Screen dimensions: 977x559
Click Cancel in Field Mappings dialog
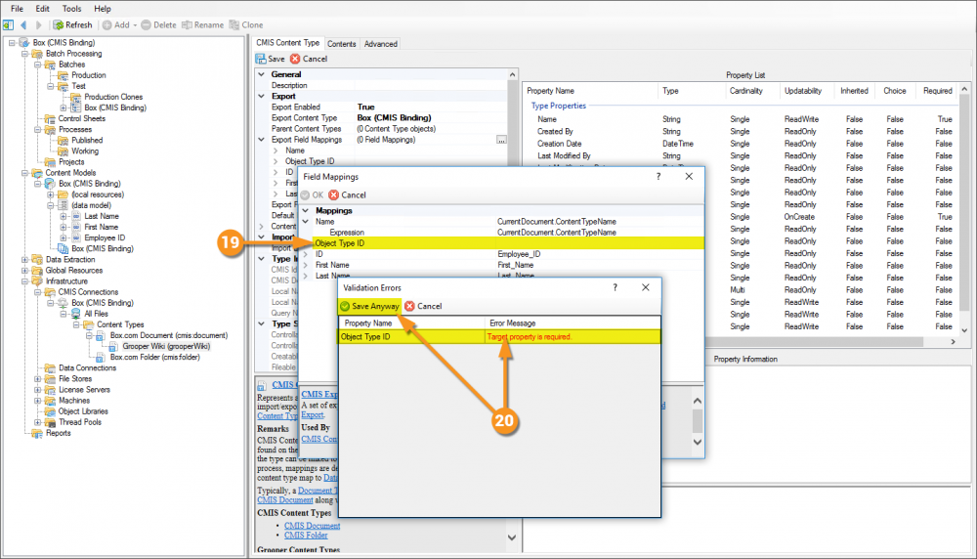click(x=347, y=195)
